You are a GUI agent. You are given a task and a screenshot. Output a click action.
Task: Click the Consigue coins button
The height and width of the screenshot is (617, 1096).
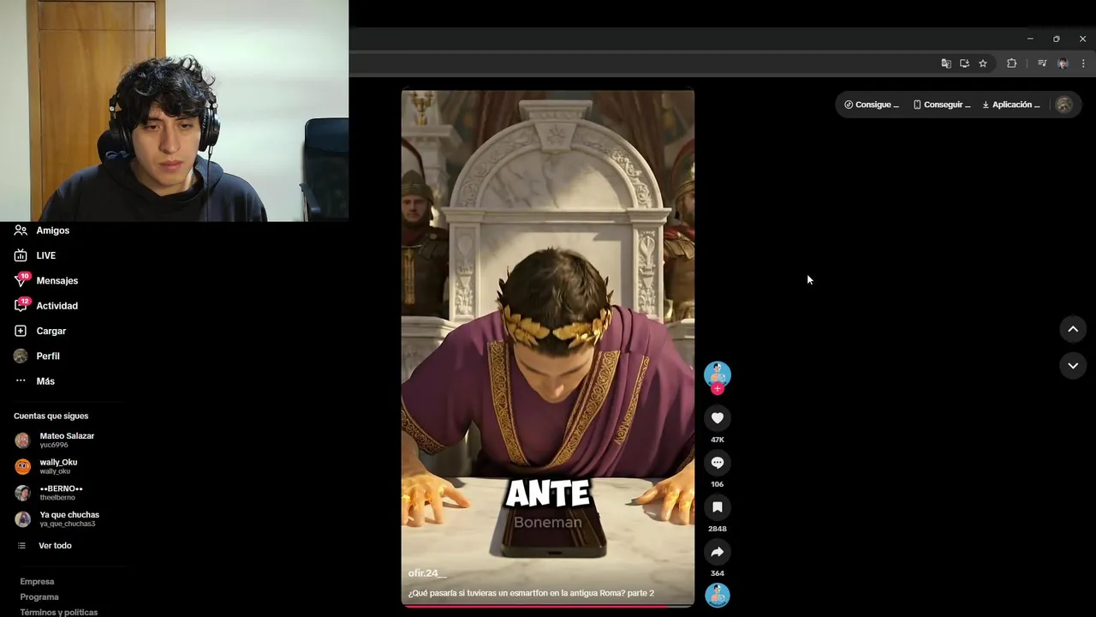point(872,105)
